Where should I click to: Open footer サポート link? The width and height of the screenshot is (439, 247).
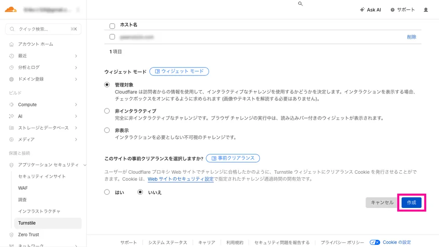(129, 243)
